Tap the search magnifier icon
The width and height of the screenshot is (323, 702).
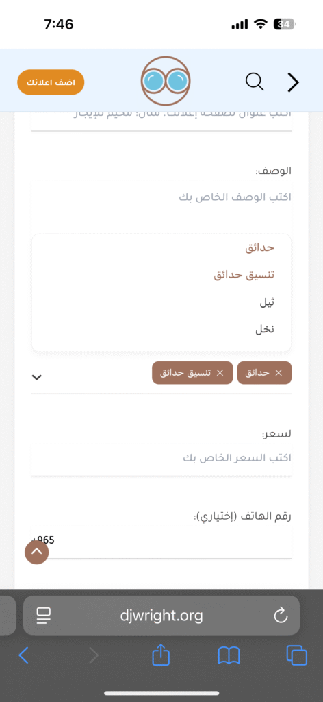[255, 82]
